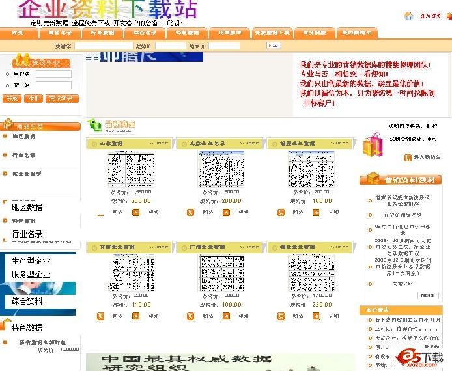Click the large black 地区数据 sidebar link

tap(27, 208)
